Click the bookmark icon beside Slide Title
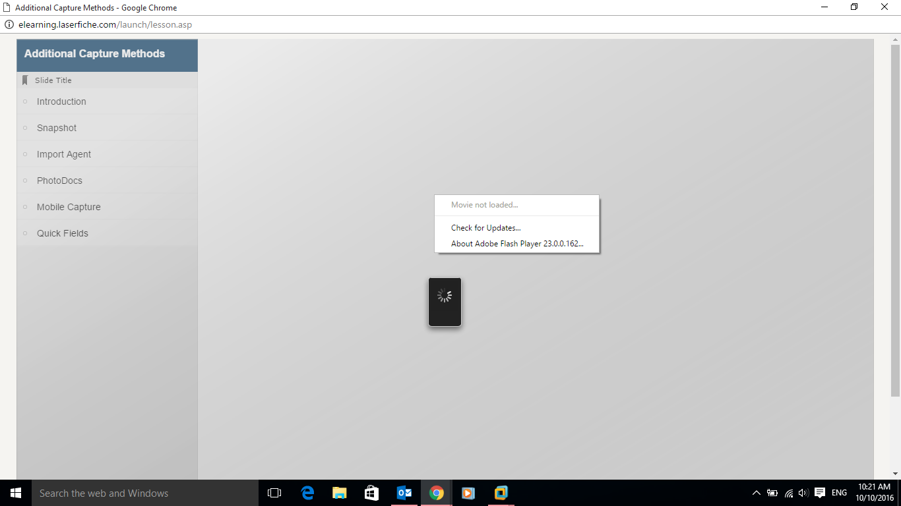The height and width of the screenshot is (506, 901). [x=25, y=80]
